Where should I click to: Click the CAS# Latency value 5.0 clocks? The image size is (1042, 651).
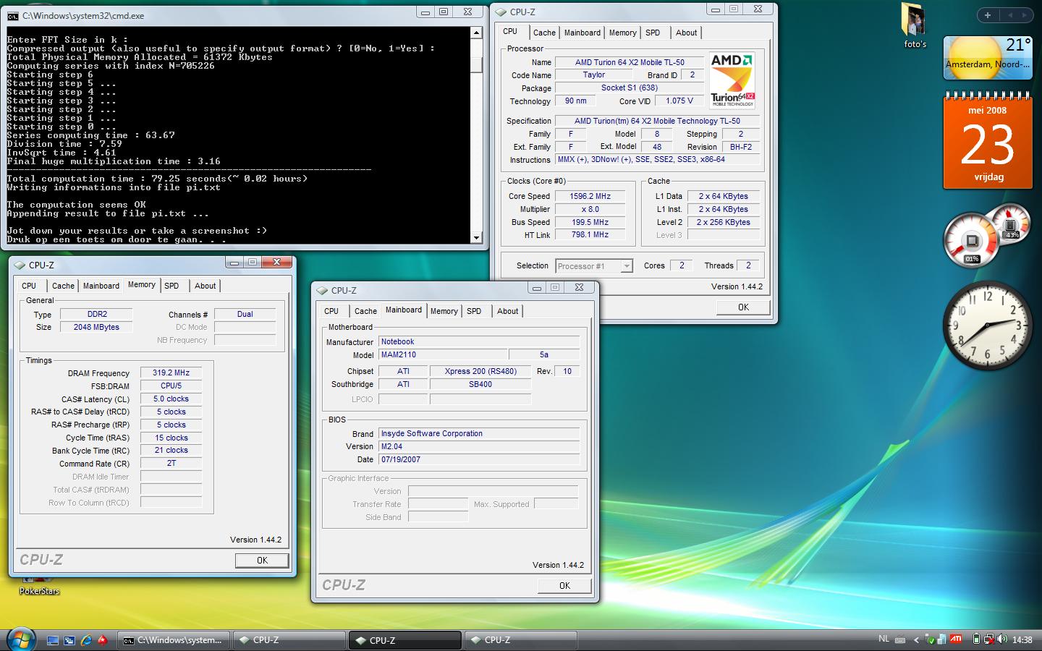pyautogui.click(x=171, y=399)
